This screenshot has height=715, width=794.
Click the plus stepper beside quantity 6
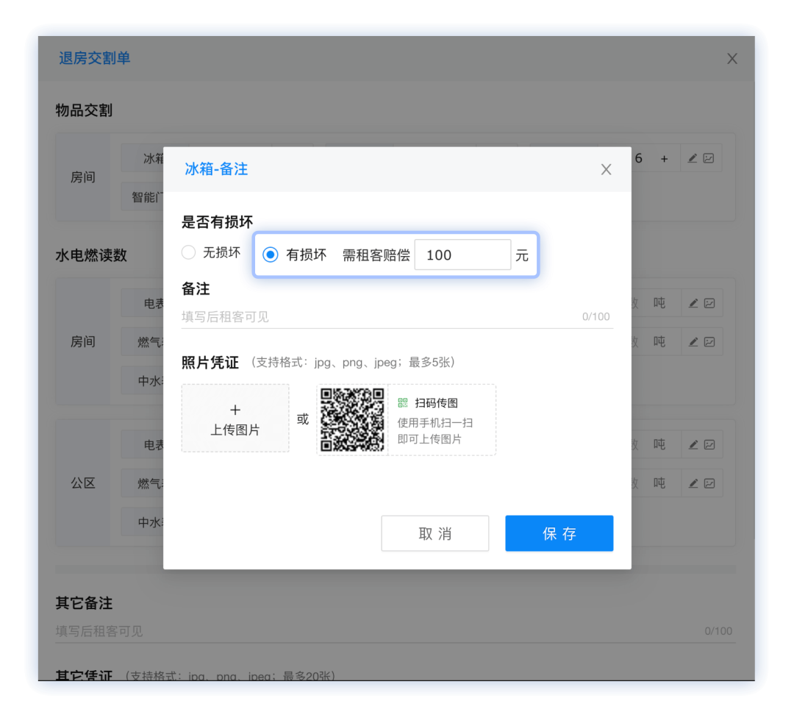[664, 159]
